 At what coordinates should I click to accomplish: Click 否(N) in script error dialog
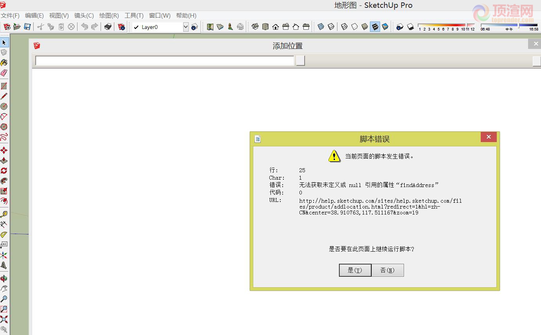(x=388, y=270)
